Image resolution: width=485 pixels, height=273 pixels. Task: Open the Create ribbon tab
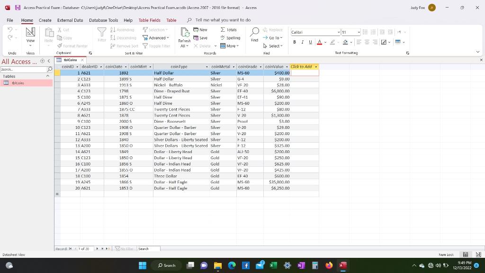pos(45,20)
